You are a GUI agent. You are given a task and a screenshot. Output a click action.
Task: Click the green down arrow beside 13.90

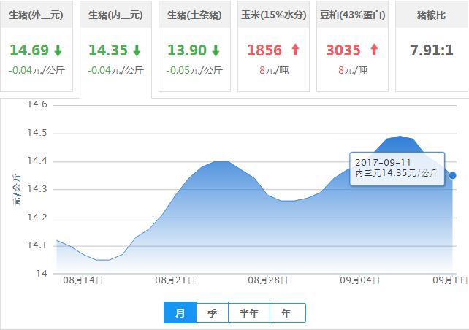[x=215, y=50]
